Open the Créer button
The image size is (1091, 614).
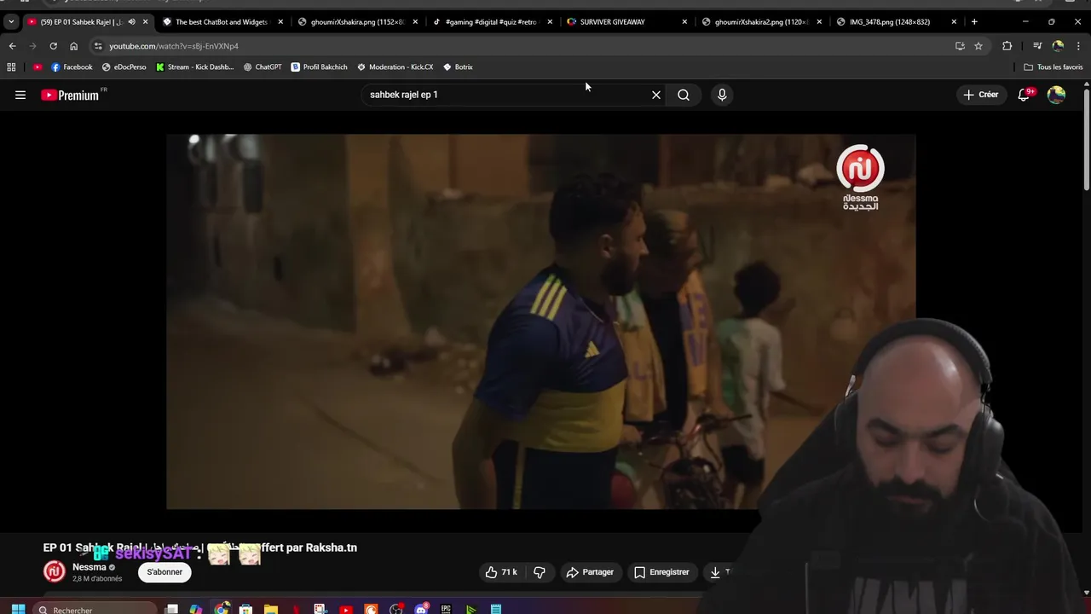(980, 95)
